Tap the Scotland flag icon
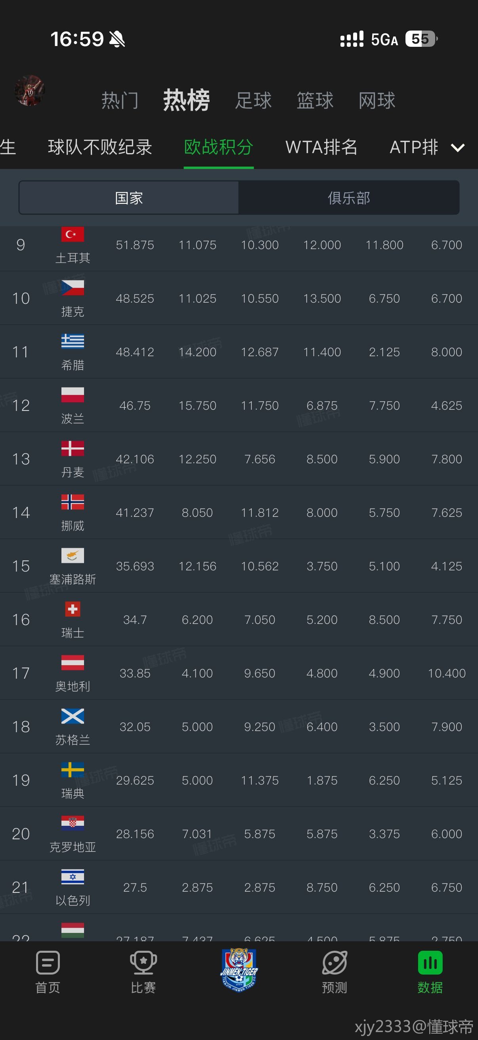478x1040 pixels. pos(73,716)
